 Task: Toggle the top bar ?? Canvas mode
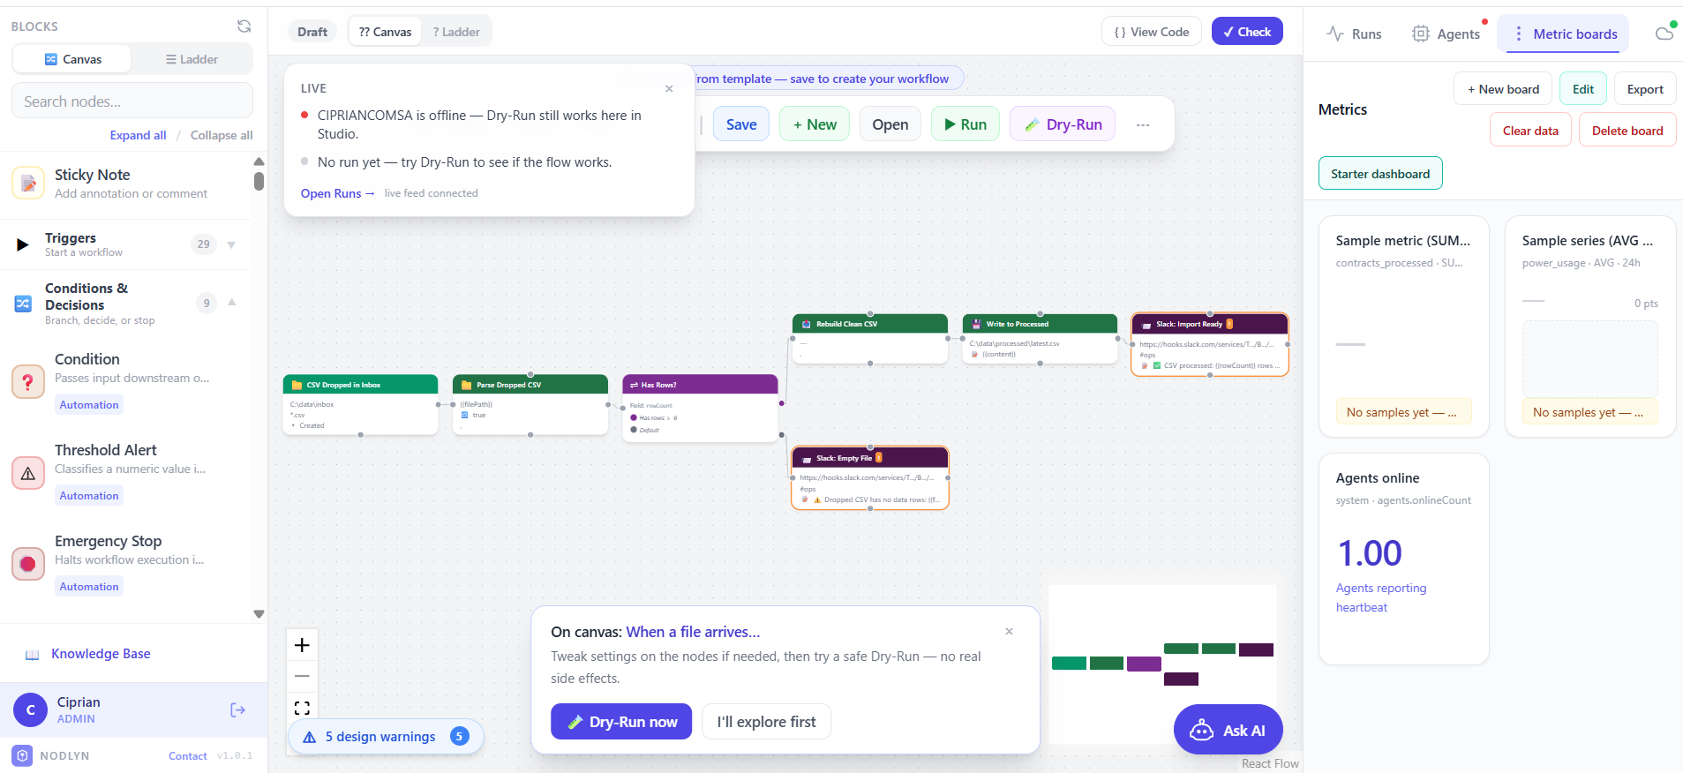(x=385, y=32)
